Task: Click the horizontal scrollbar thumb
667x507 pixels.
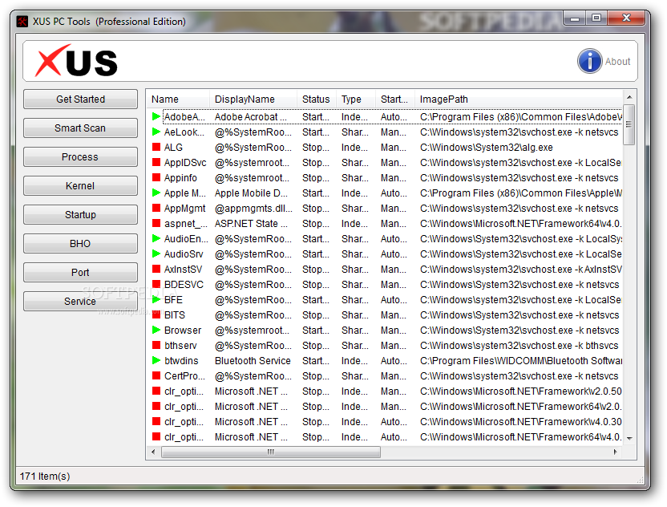Action: coord(270,452)
